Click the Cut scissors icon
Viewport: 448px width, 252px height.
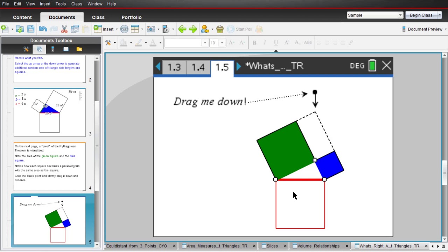coord(64,29)
